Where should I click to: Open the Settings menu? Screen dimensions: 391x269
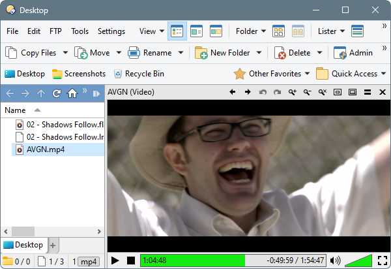pyautogui.click(x=111, y=31)
